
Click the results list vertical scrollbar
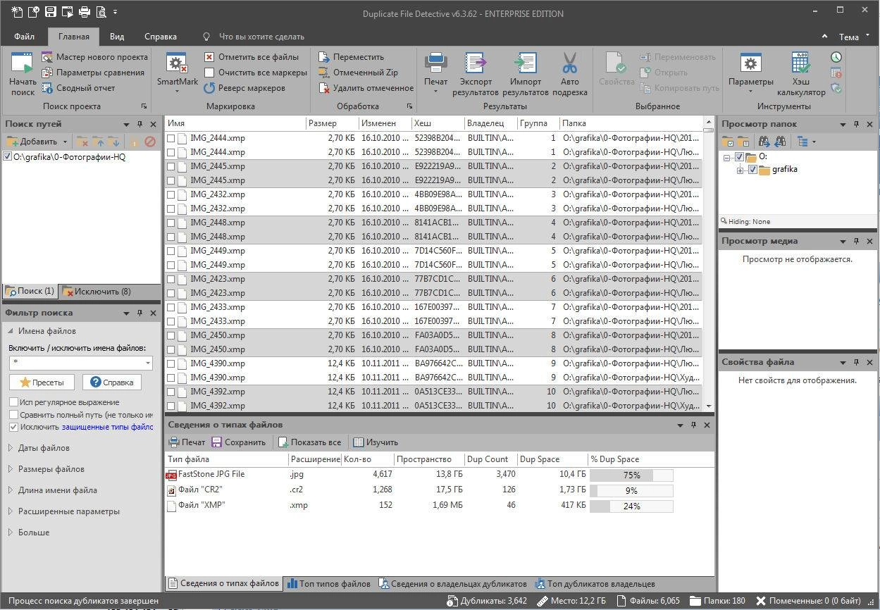pyautogui.click(x=708, y=265)
